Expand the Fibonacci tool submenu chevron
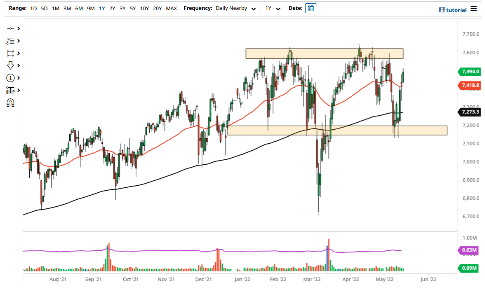The width and height of the screenshot is (485, 294). 19,41
